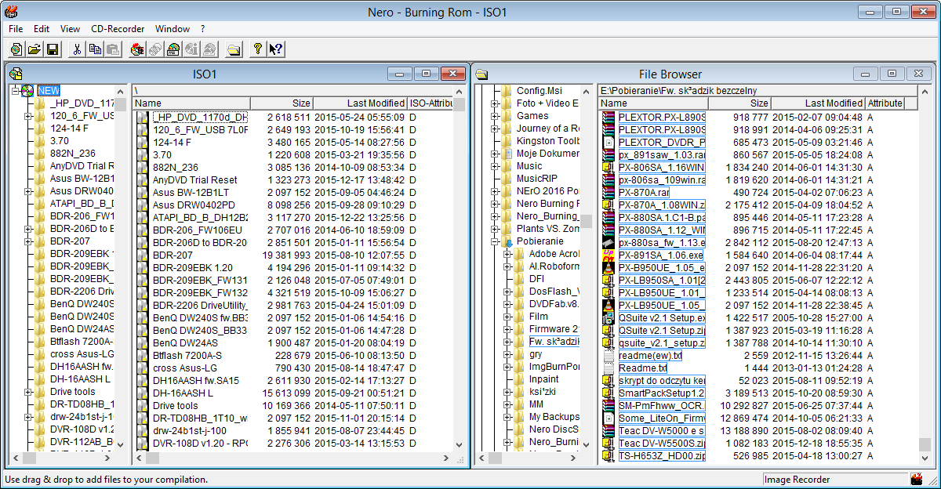Collapse the Pobieranie folder in File Browser
The height and width of the screenshot is (489, 941).
click(x=495, y=241)
